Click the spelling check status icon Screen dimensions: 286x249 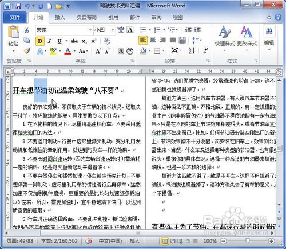[88, 241]
